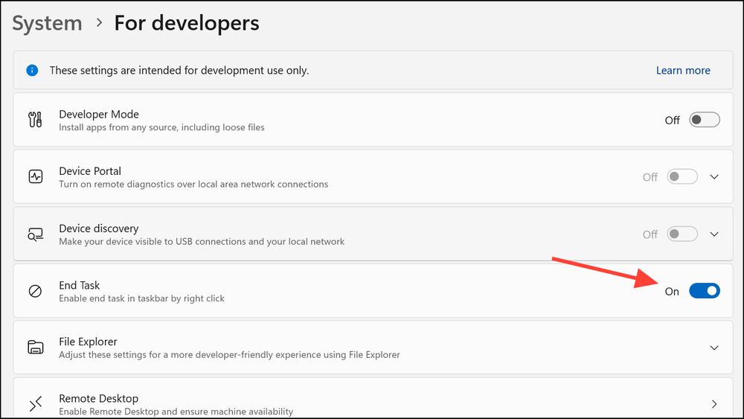Click the breadcrumb separator arrow after System
744x419 pixels.
pos(98,23)
